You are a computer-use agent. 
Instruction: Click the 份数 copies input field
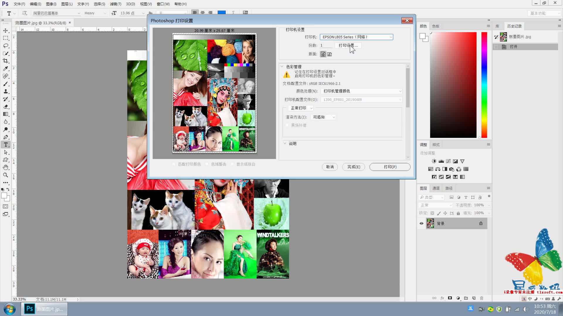tap(325, 45)
